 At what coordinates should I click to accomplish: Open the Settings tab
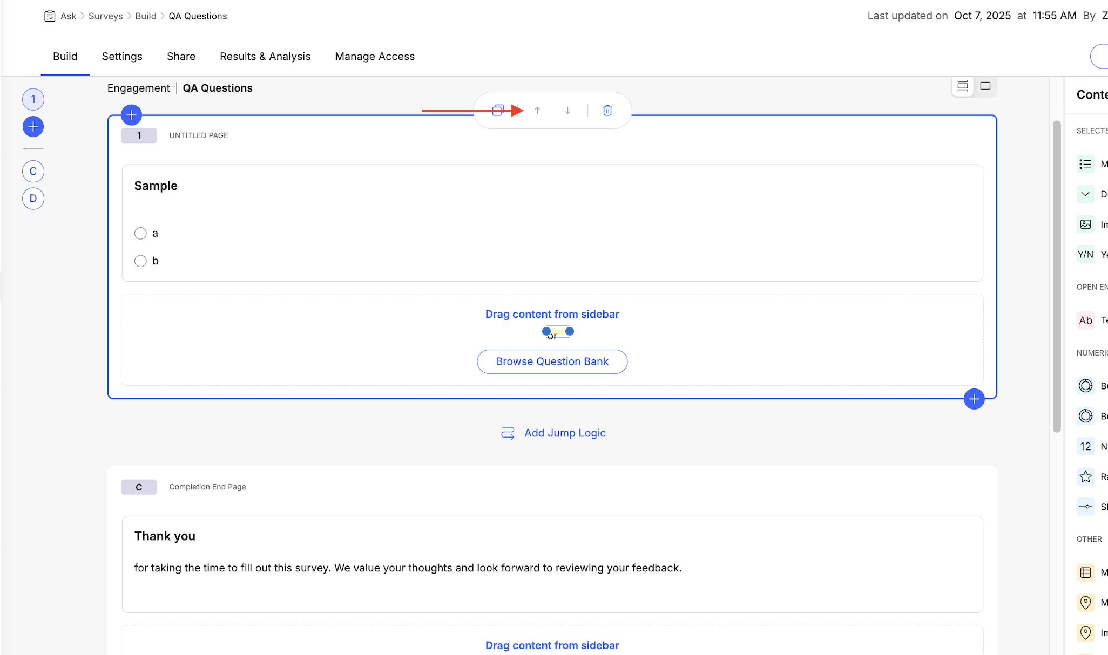tap(122, 57)
